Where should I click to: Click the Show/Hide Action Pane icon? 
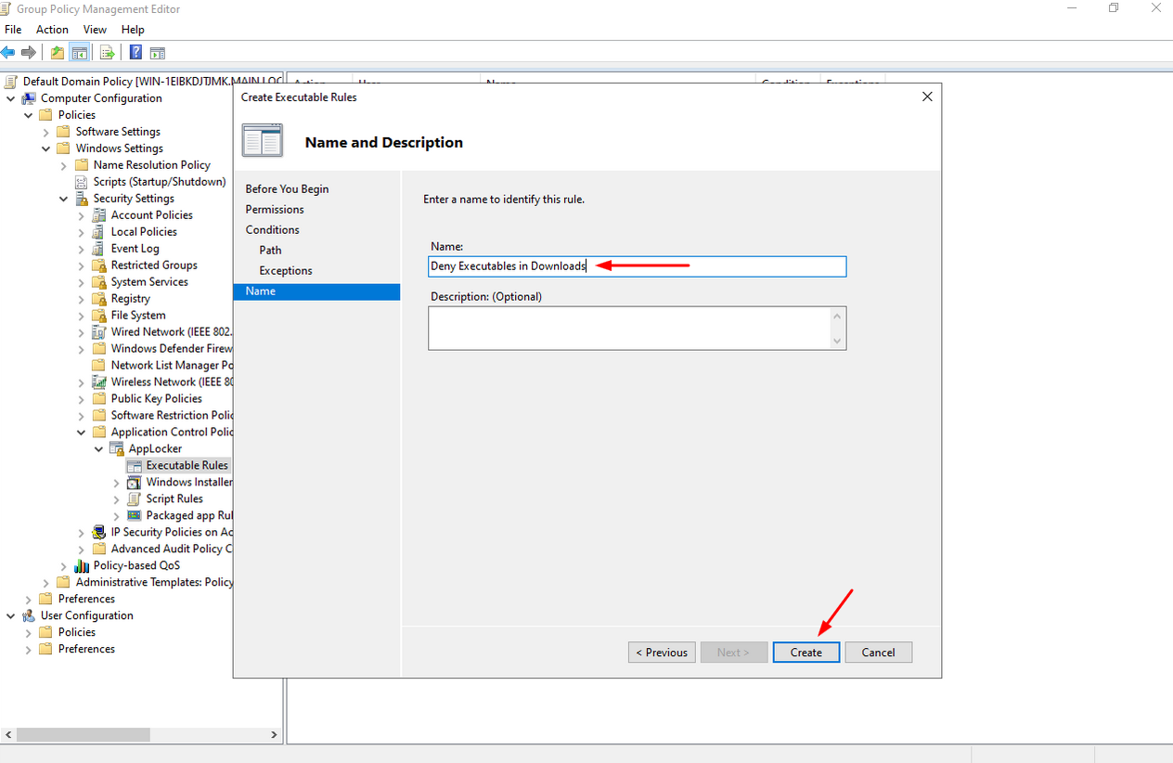tap(157, 53)
